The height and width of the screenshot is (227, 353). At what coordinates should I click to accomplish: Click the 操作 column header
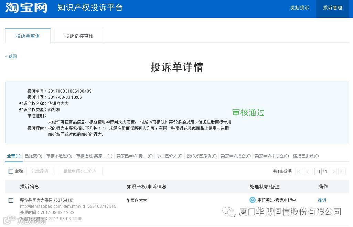323,187
